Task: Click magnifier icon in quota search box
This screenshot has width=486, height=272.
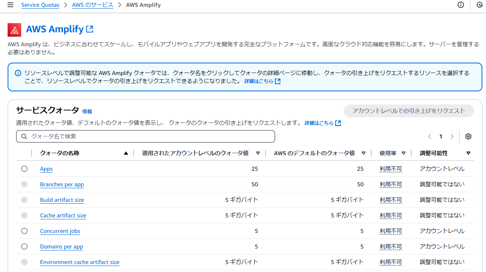Action: coord(24,136)
